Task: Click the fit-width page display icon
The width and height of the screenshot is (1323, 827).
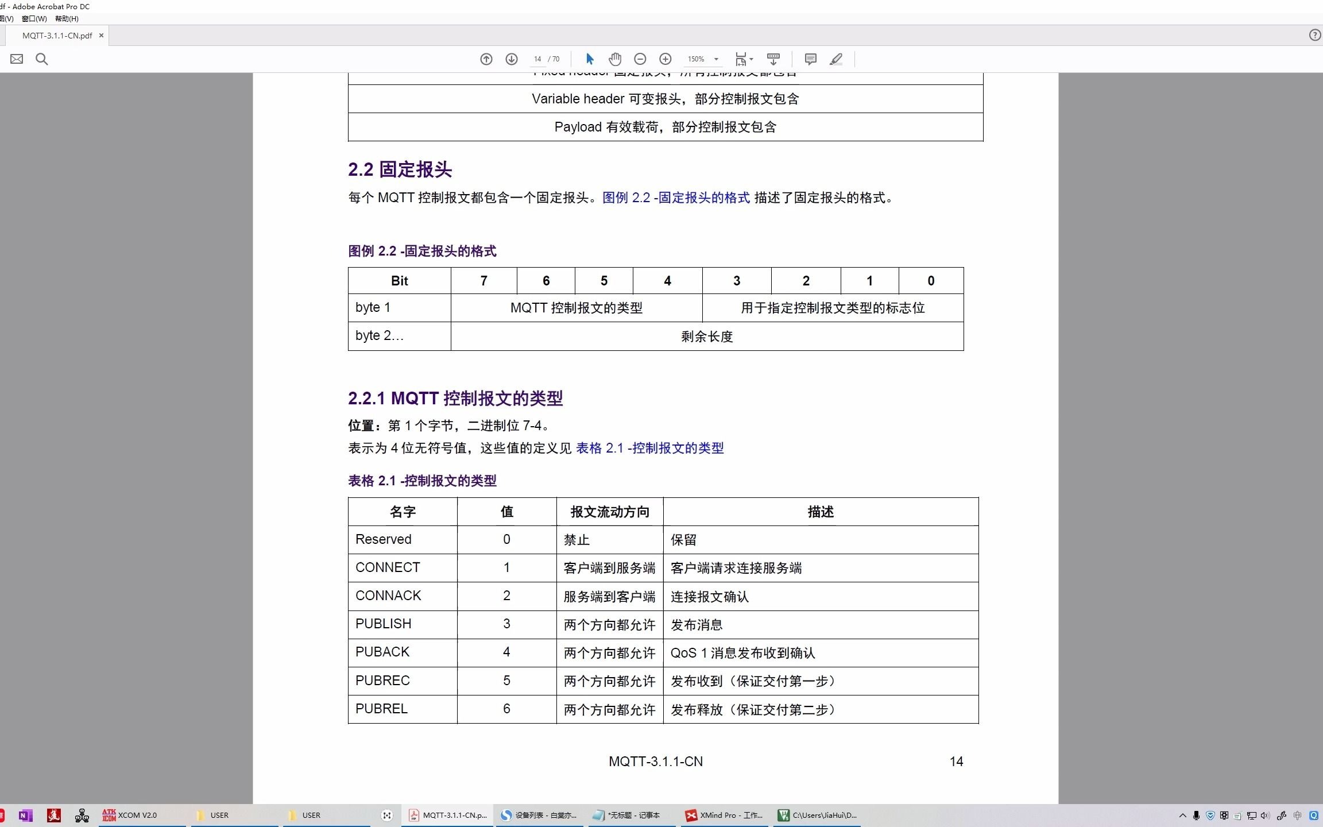Action: tap(741, 59)
